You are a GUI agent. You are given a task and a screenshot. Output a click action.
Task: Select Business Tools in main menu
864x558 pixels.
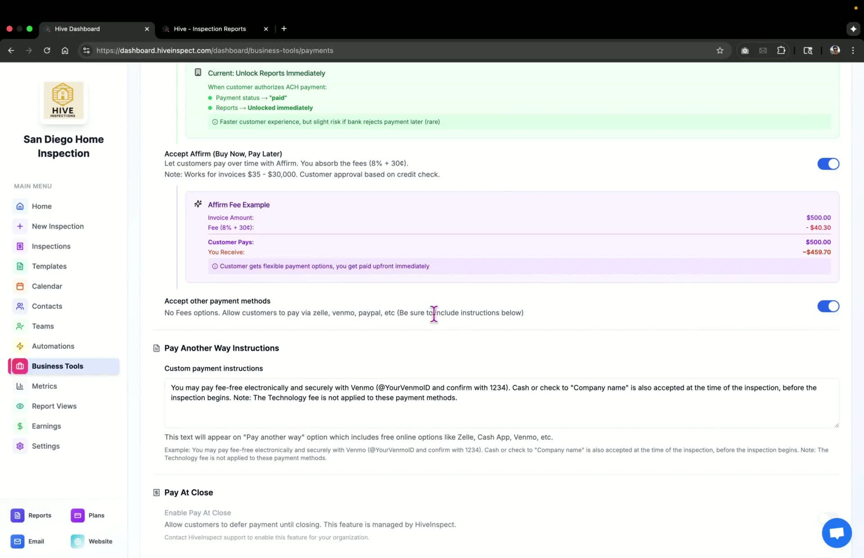coord(64,366)
